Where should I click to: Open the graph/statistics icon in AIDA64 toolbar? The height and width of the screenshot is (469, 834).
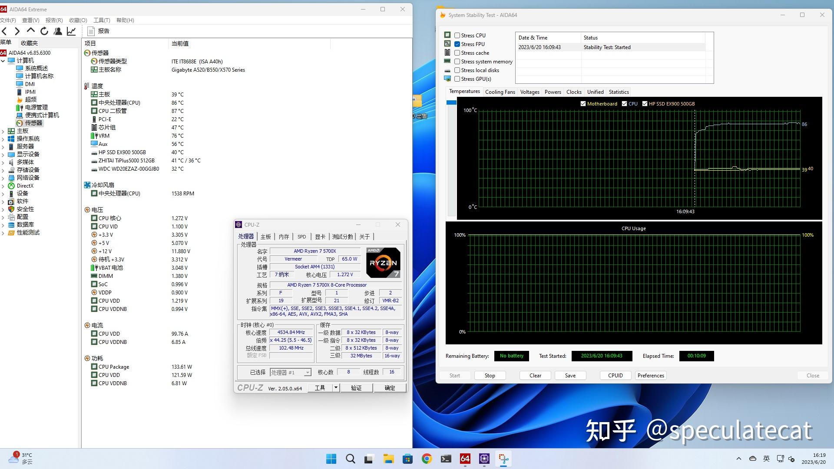coord(71,31)
